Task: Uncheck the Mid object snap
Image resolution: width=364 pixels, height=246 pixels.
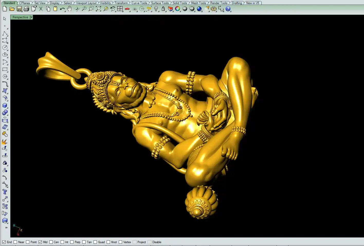Action: 40,242
